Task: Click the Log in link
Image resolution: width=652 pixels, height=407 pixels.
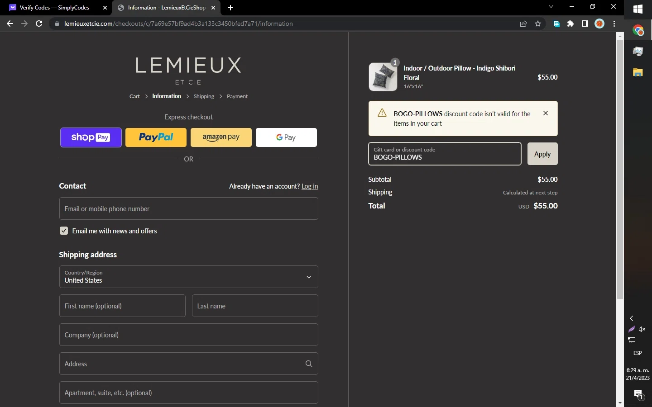Action: pos(310,186)
